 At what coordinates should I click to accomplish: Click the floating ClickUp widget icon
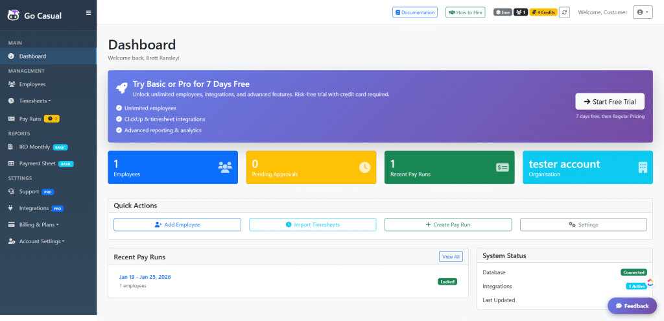coord(650,282)
